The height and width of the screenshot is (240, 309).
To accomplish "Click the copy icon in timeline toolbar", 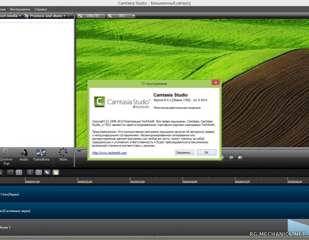I will [47, 172].
